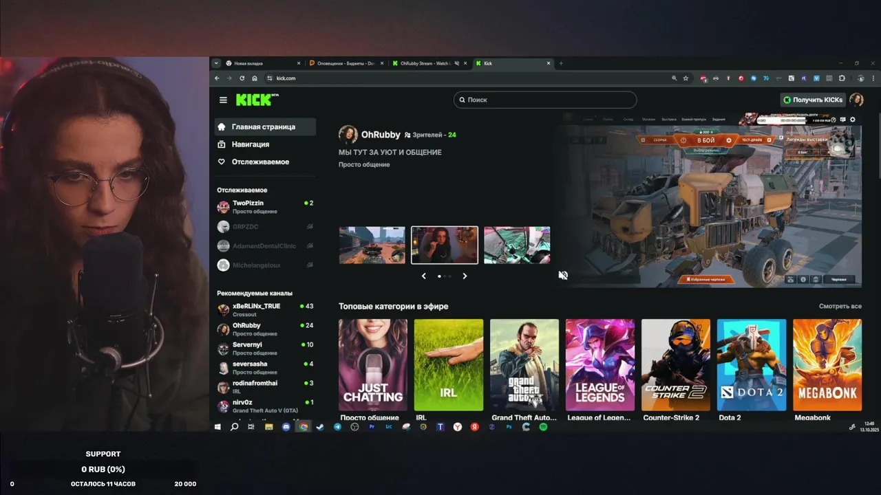The image size is (881, 495).
Task: Open offline channel AdamantDentalClinic
Action: click(x=265, y=245)
